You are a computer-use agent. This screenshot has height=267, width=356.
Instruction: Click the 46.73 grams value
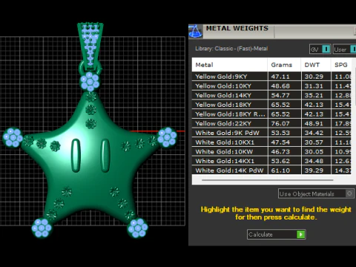point(280,151)
